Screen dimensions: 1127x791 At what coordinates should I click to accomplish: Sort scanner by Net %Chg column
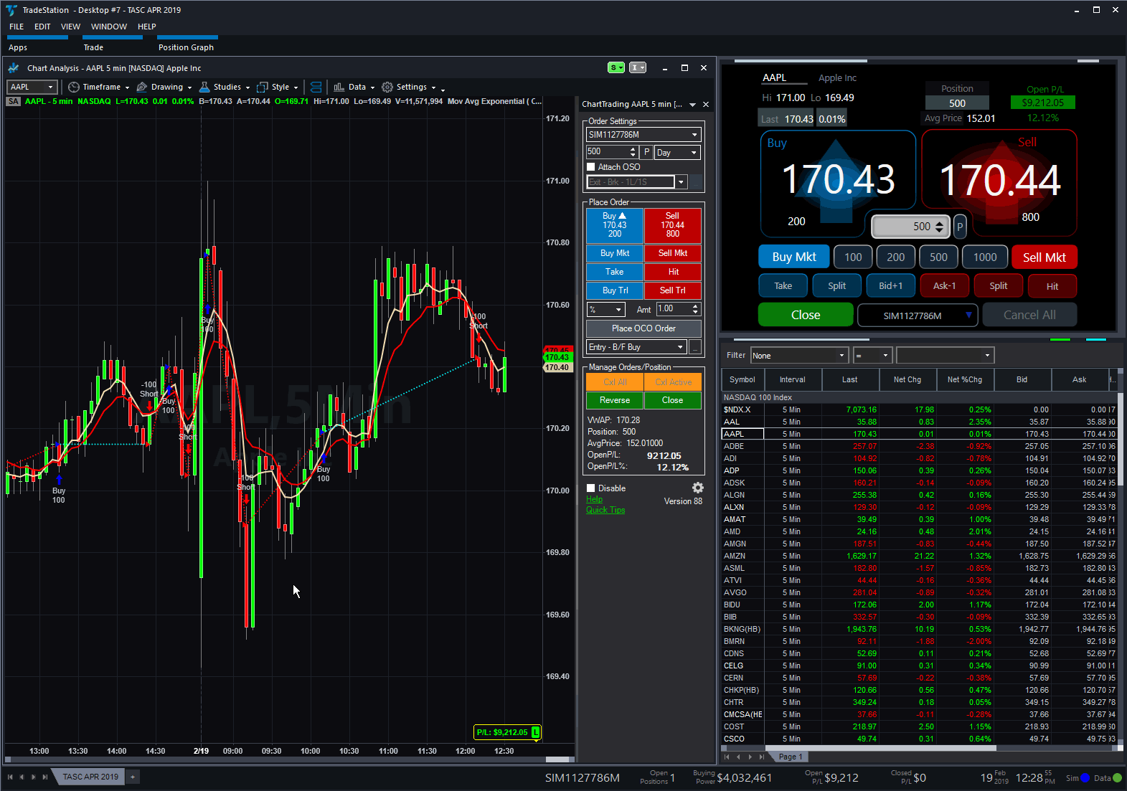[964, 379]
